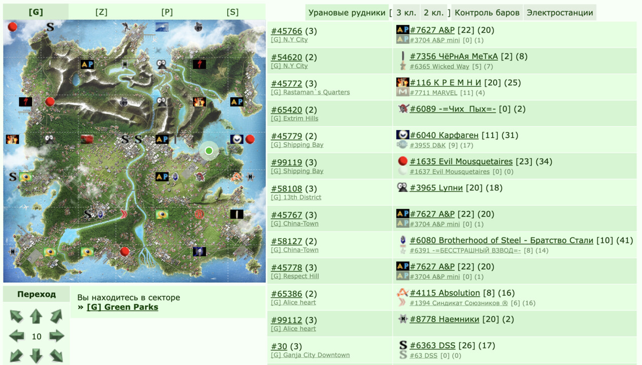Screen dimensions: 642x365
Task: Click the Наемники syndicate icon in list
Action: coord(403,319)
